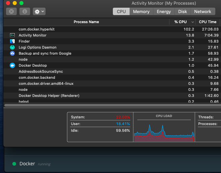Switch to the Memory tab
This screenshot has height=173, width=221.
[x=141, y=11]
